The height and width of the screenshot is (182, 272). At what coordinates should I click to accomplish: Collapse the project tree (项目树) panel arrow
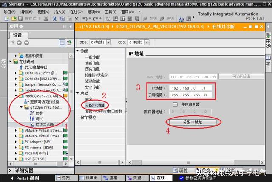point(71,26)
